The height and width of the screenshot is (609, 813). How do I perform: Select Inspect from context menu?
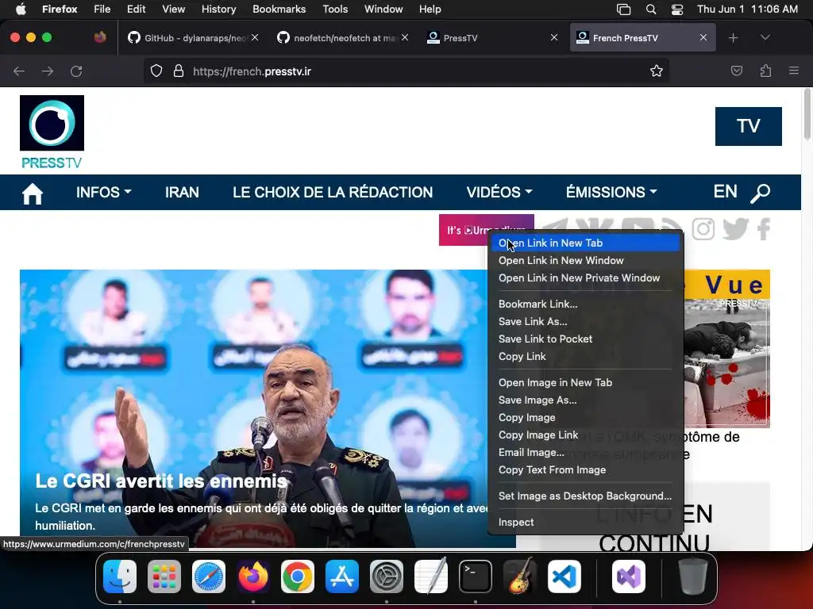point(585,523)
